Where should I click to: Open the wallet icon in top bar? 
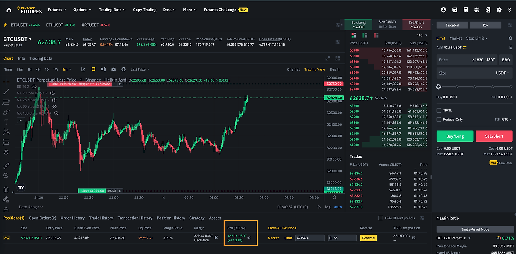pyautogui.click(x=455, y=10)
